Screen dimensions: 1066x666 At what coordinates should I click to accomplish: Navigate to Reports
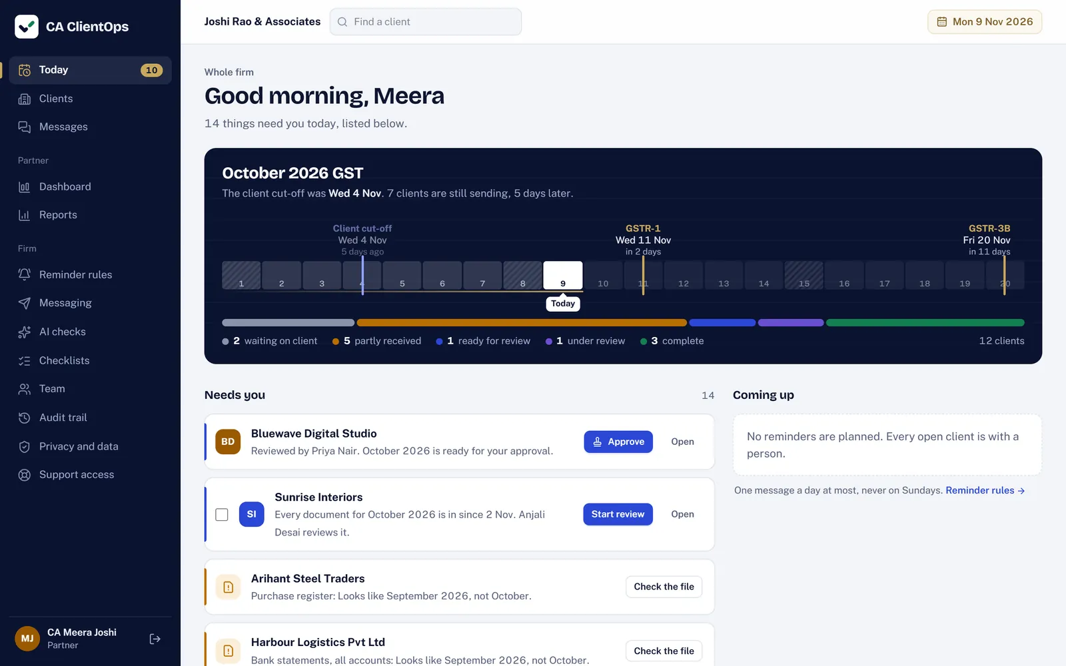tap(91, 215)
